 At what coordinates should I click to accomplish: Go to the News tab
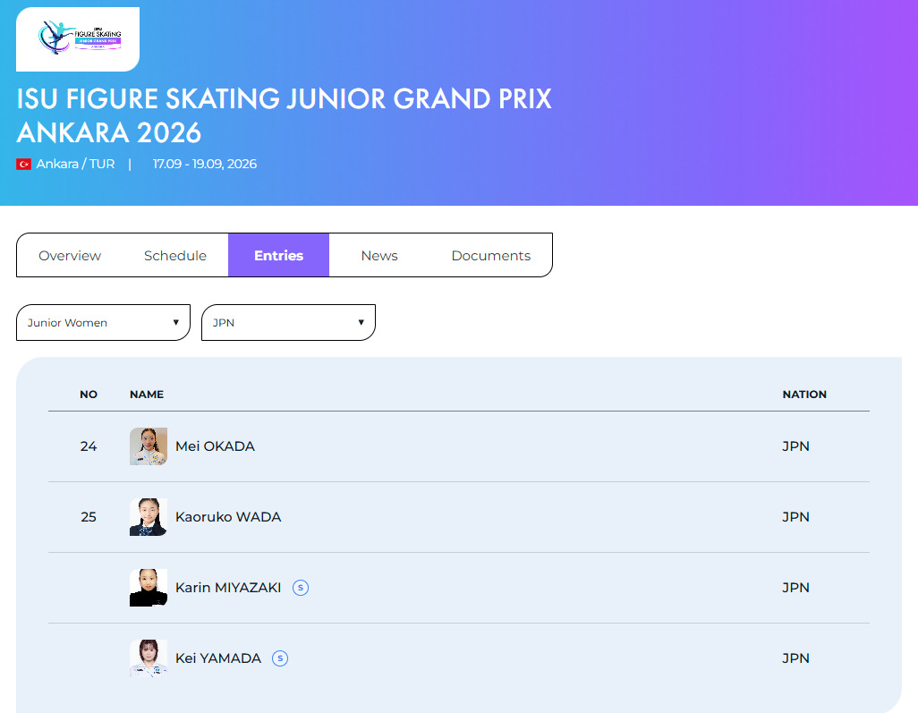point(379,255)
